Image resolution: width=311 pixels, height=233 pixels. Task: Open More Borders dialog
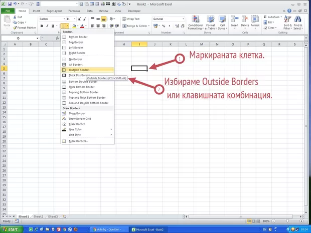click(x=78, y=141)
